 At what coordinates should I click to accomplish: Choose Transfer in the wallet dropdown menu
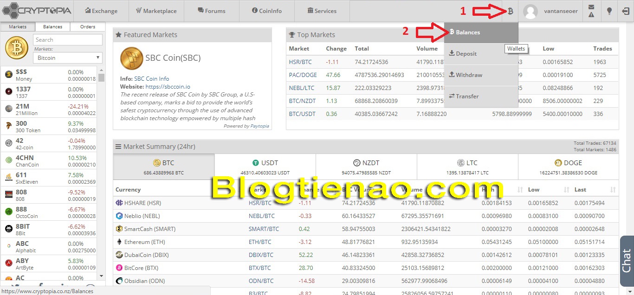click(481, 96)
